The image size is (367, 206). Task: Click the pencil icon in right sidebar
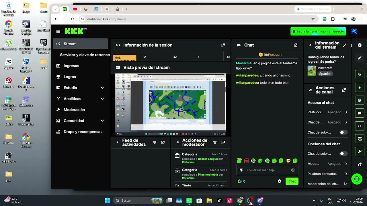pos(360,58)
